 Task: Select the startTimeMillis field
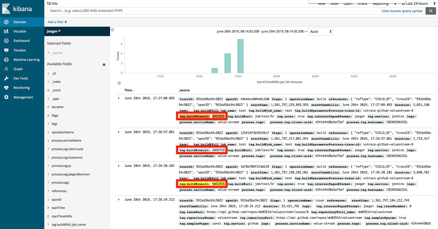click(62, 216)
